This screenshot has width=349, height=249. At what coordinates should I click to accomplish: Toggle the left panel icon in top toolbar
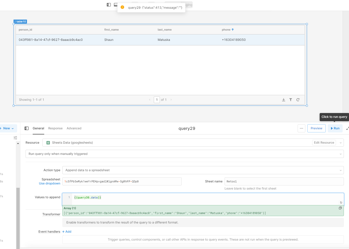click(109, 5)
